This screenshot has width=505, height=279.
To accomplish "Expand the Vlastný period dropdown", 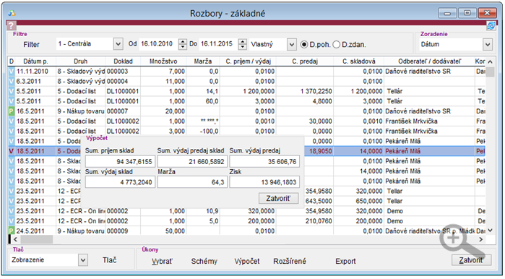I will [291, 45].
